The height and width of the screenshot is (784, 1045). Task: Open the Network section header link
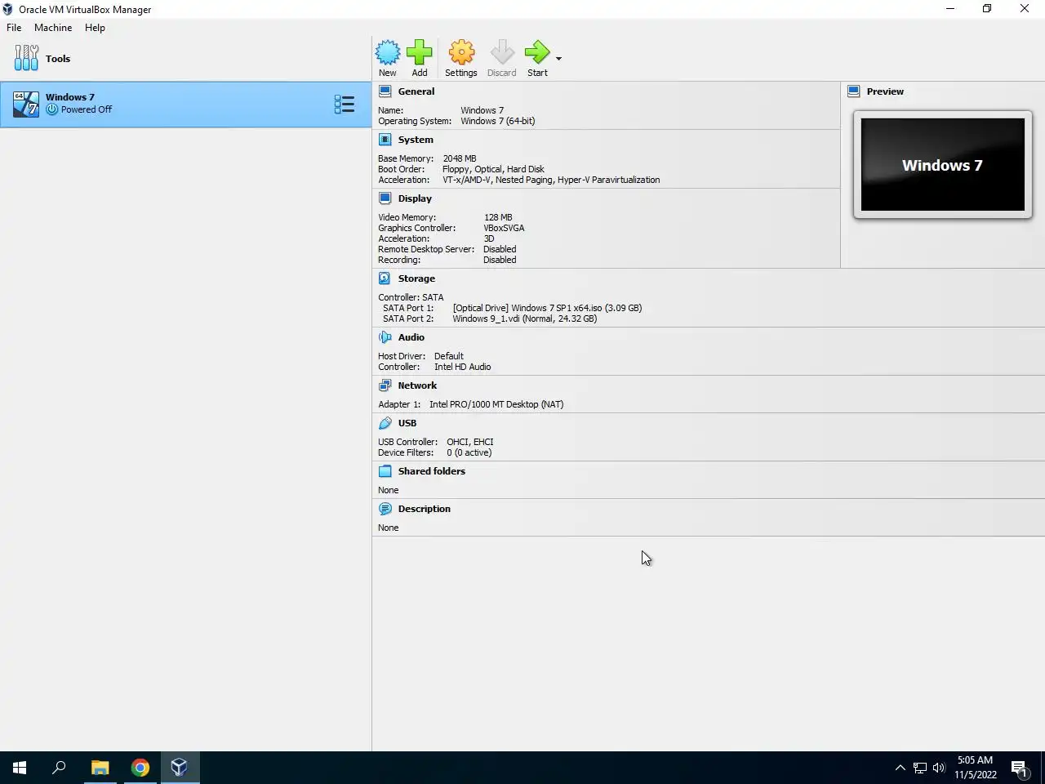(417, 385)
